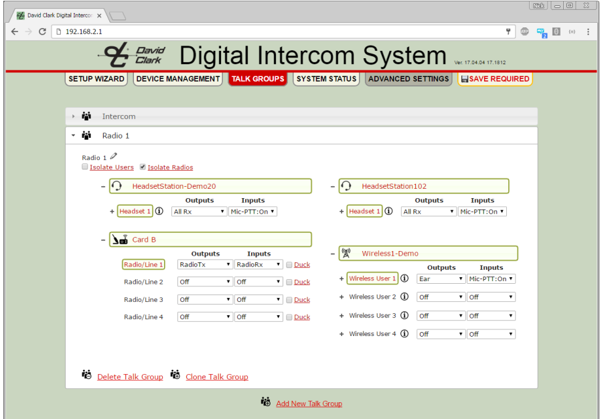
Task: Click the blue extension icon with the badge 2
Action: tap(542, 33)
